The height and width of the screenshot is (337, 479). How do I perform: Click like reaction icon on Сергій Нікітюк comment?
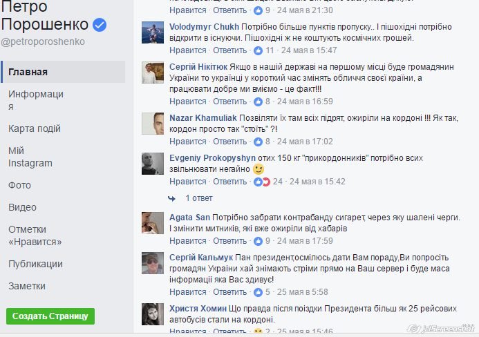[x=258, y=102]
